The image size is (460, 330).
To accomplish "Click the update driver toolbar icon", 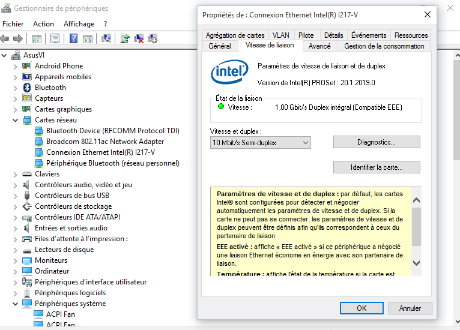I will (x=125, y=38).
